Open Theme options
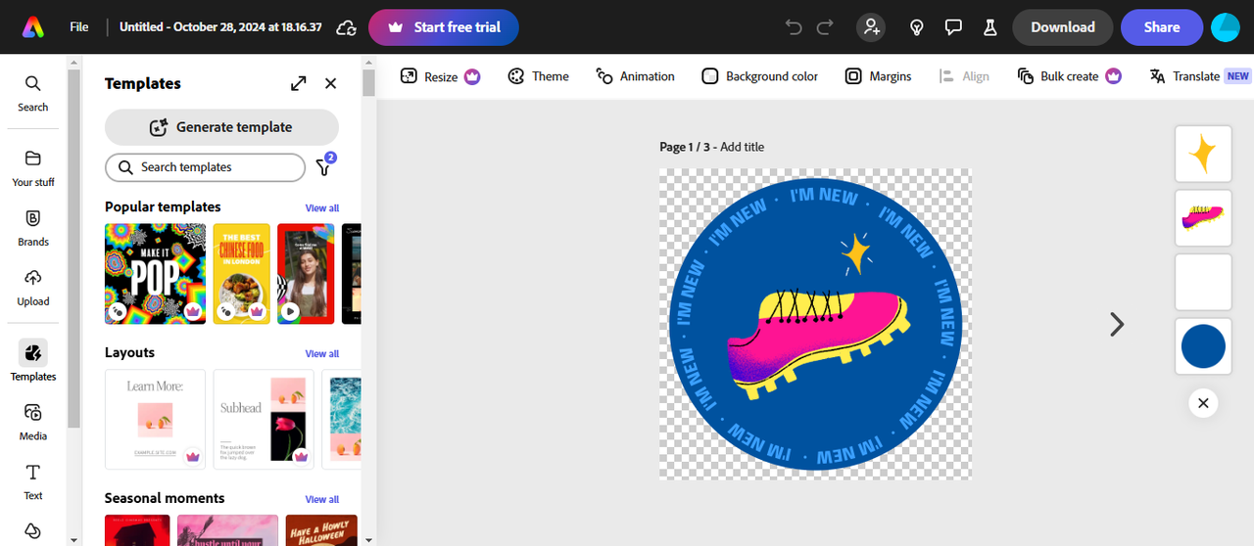 538,76
